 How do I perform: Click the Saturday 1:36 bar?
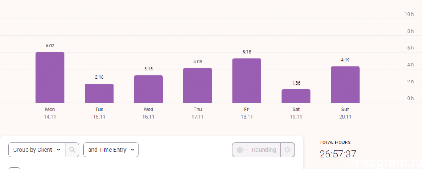coord(296,96)
